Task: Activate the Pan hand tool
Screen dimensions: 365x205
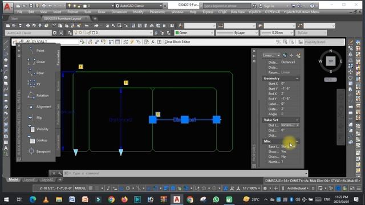Action: tap(107, 26)
